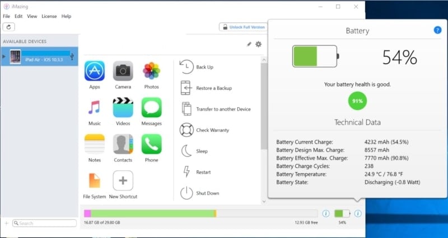
Task: Click inside the Search field
Action: tap(45, 223)
